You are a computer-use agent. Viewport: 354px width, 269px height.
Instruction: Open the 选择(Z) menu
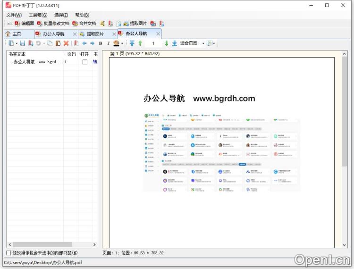pos(61,15)
